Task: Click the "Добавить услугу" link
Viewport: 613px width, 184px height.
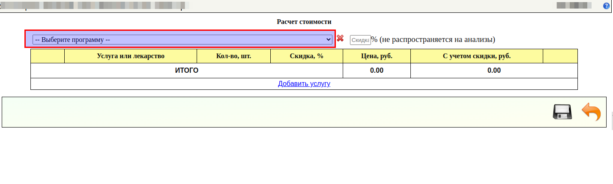Action: pyautogui.click(x=304, y=83)
